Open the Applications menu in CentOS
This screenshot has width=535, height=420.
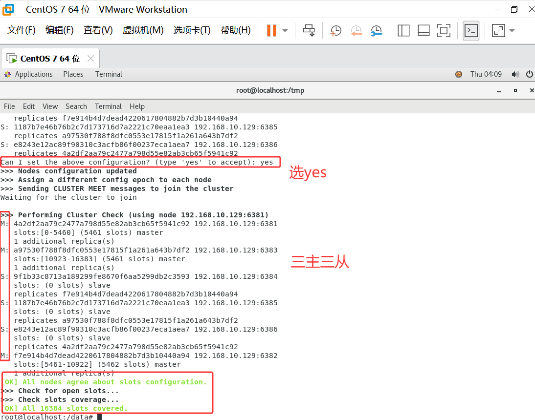coord(34,74)
